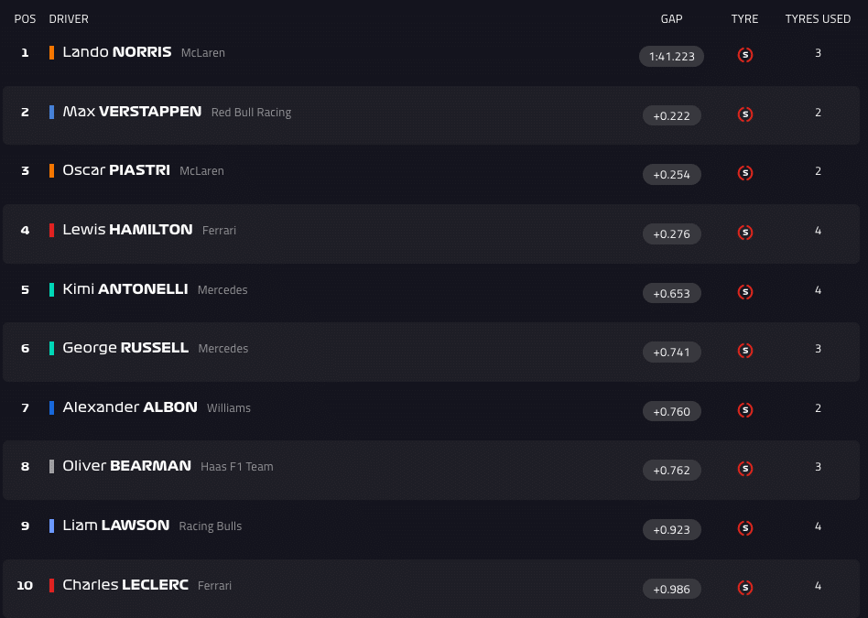The image size is (868, 618).
Task: Click Hamilton's soft tyre compound icon
Action: pyautogui.click(x=745, y=233)
